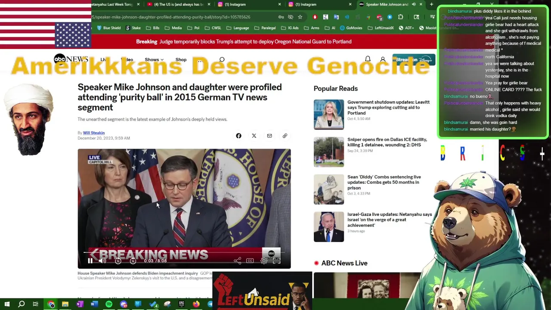Viewport: 551px width, 310px height.
Task: Open Language bookmark folder
Action: (x=238, y=28)
